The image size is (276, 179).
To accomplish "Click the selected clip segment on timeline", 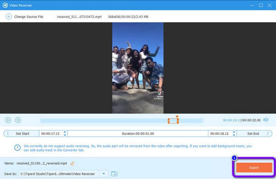I will click(x=173, y=121).
